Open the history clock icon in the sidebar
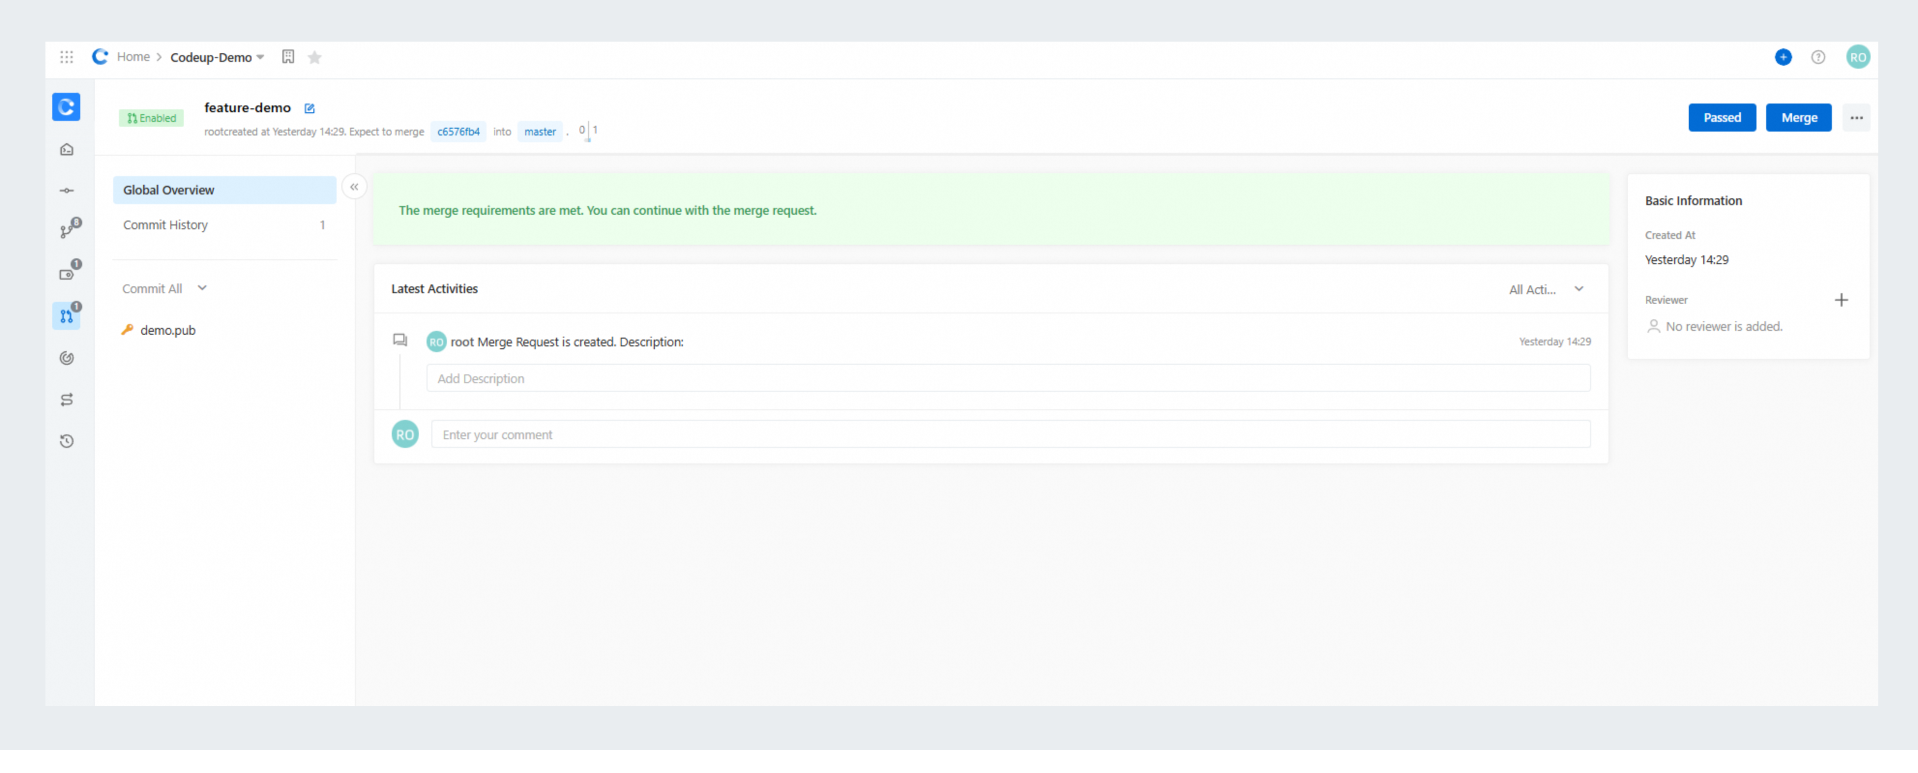 (66, 441)
